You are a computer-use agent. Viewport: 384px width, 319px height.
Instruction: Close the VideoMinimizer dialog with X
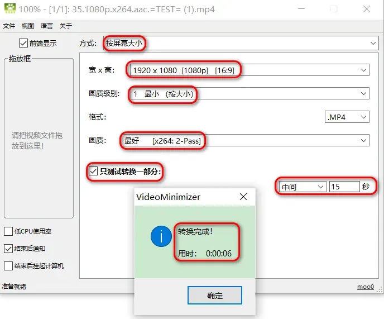243,197
